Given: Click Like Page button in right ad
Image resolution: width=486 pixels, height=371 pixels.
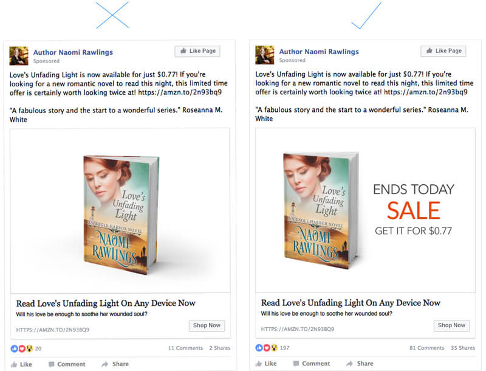Looking at the screenshot, I should pyautogui.click(x=443, y=51).
